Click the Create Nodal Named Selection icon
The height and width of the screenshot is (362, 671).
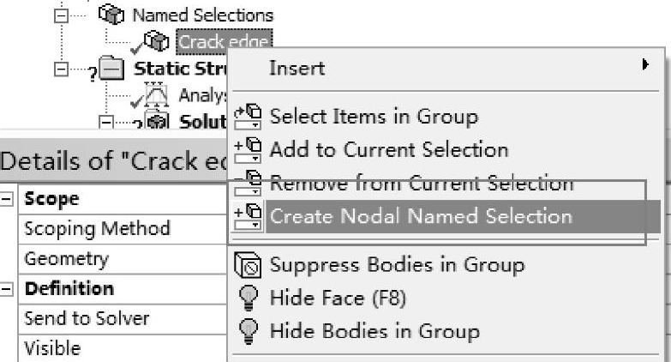pos(247,216)
